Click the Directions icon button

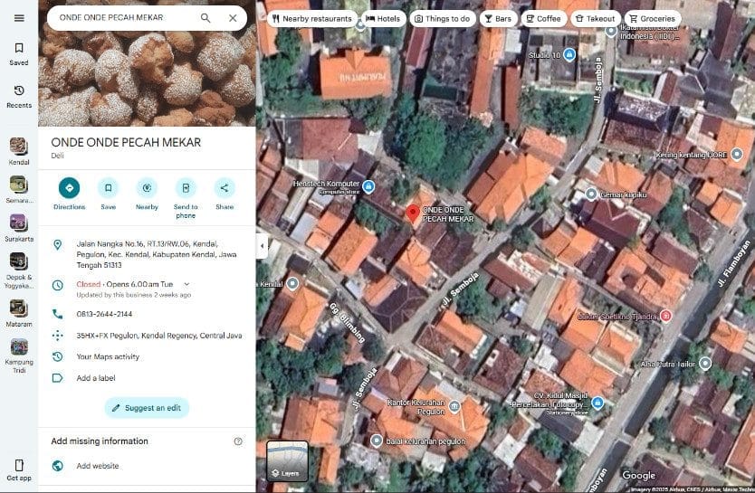(69, 188)
